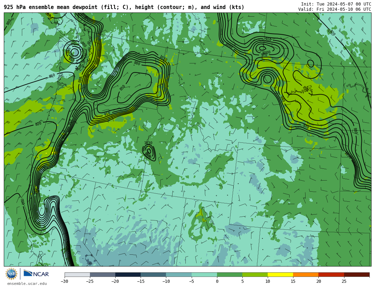This screenshot has height=288, width=375.
Task: Click the -25 to -20 colorbar swatch
Action: tap(102, 274)
